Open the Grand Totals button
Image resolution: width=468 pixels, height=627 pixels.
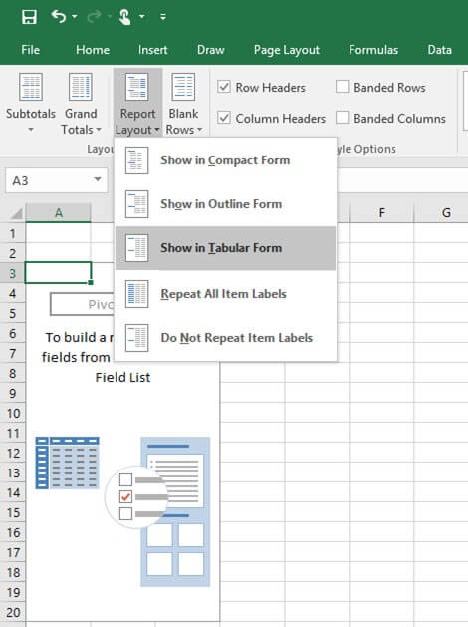point(81,103)
